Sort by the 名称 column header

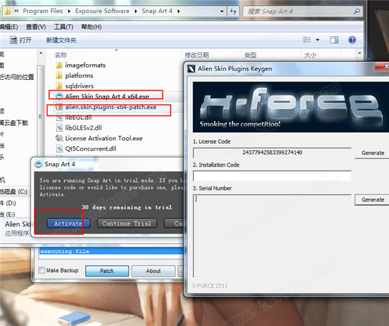click(x=61, y=55)
